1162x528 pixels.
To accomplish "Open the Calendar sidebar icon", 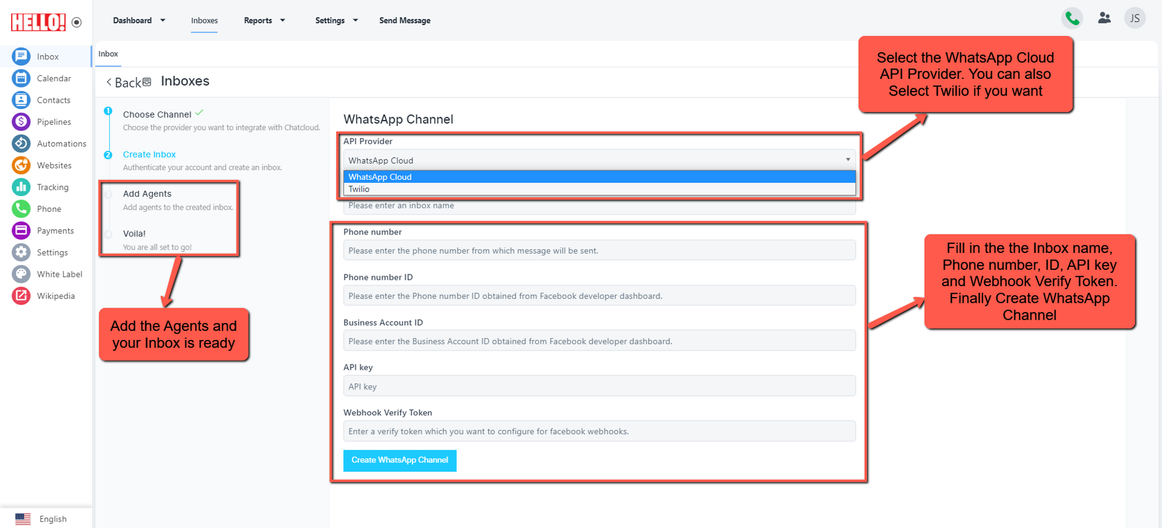I will [x=21, y=78].
